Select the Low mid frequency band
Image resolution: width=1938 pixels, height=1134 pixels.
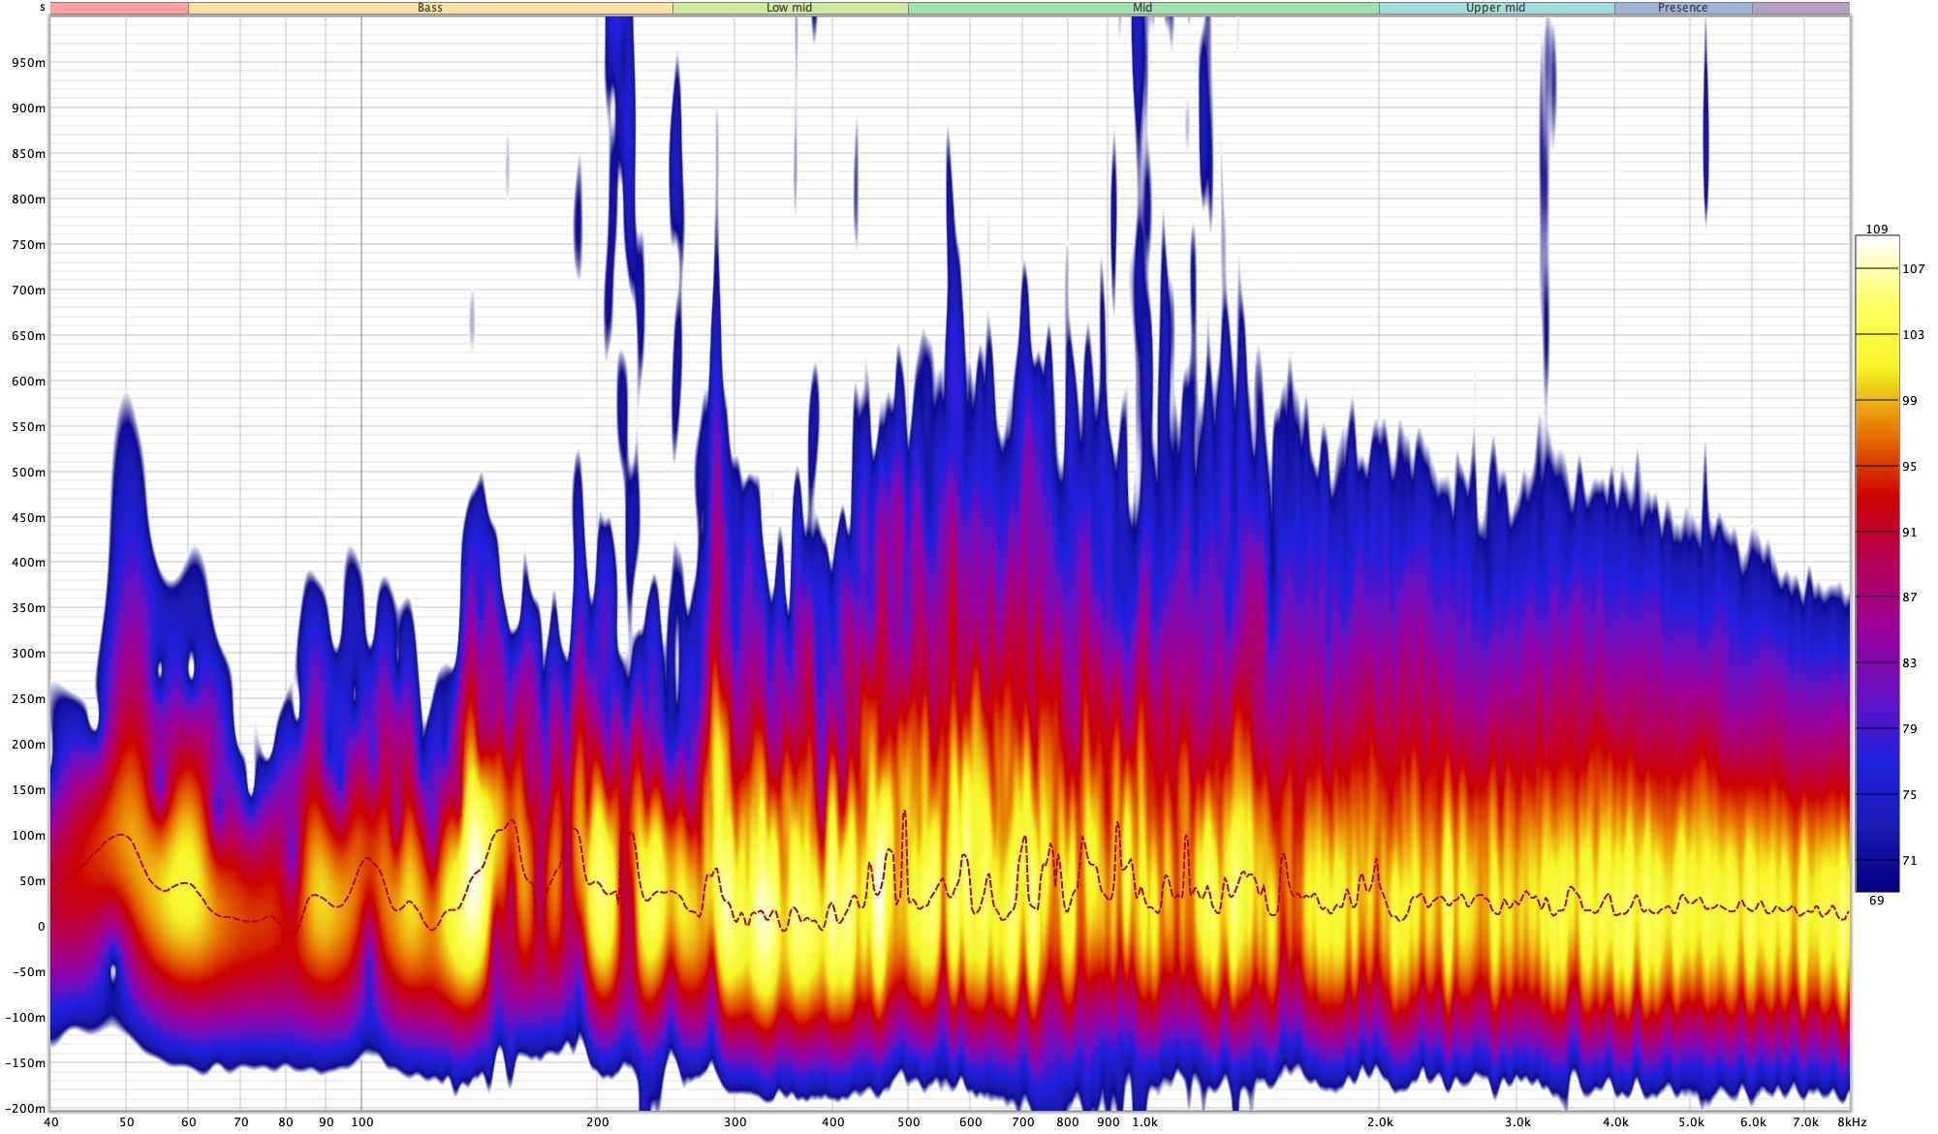click(789, 8)
